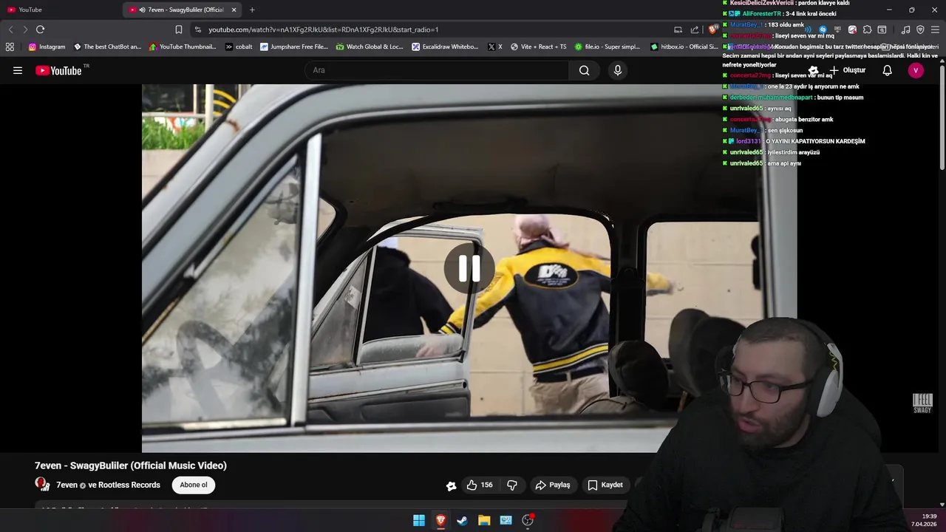Screen dimensions: 946x532
Task: Open Windows Start menu
Action: click(419, 520)
